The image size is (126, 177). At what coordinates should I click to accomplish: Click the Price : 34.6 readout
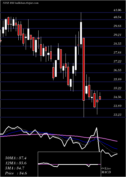tap(16, 173)
